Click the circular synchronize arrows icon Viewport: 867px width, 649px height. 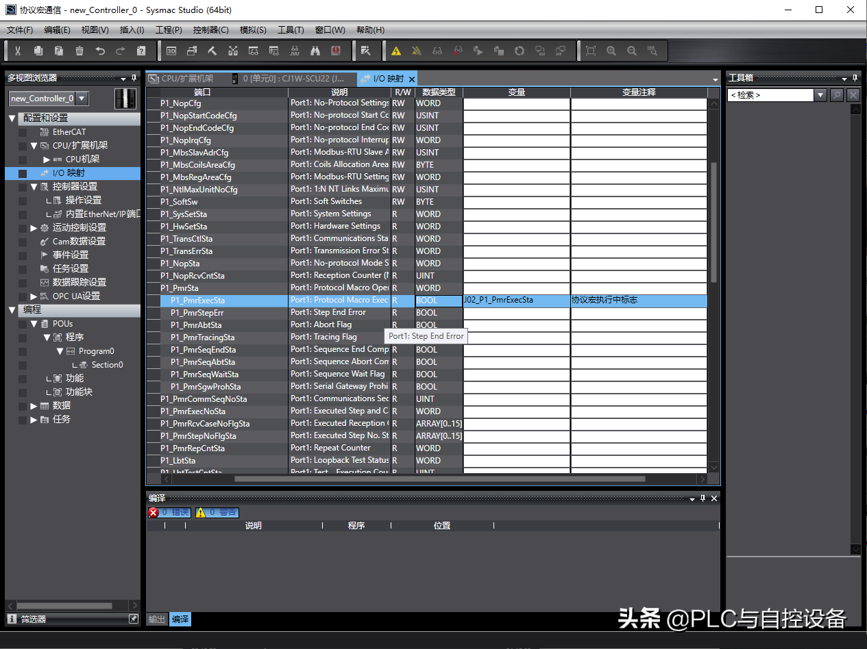click(x=520, y=51)
